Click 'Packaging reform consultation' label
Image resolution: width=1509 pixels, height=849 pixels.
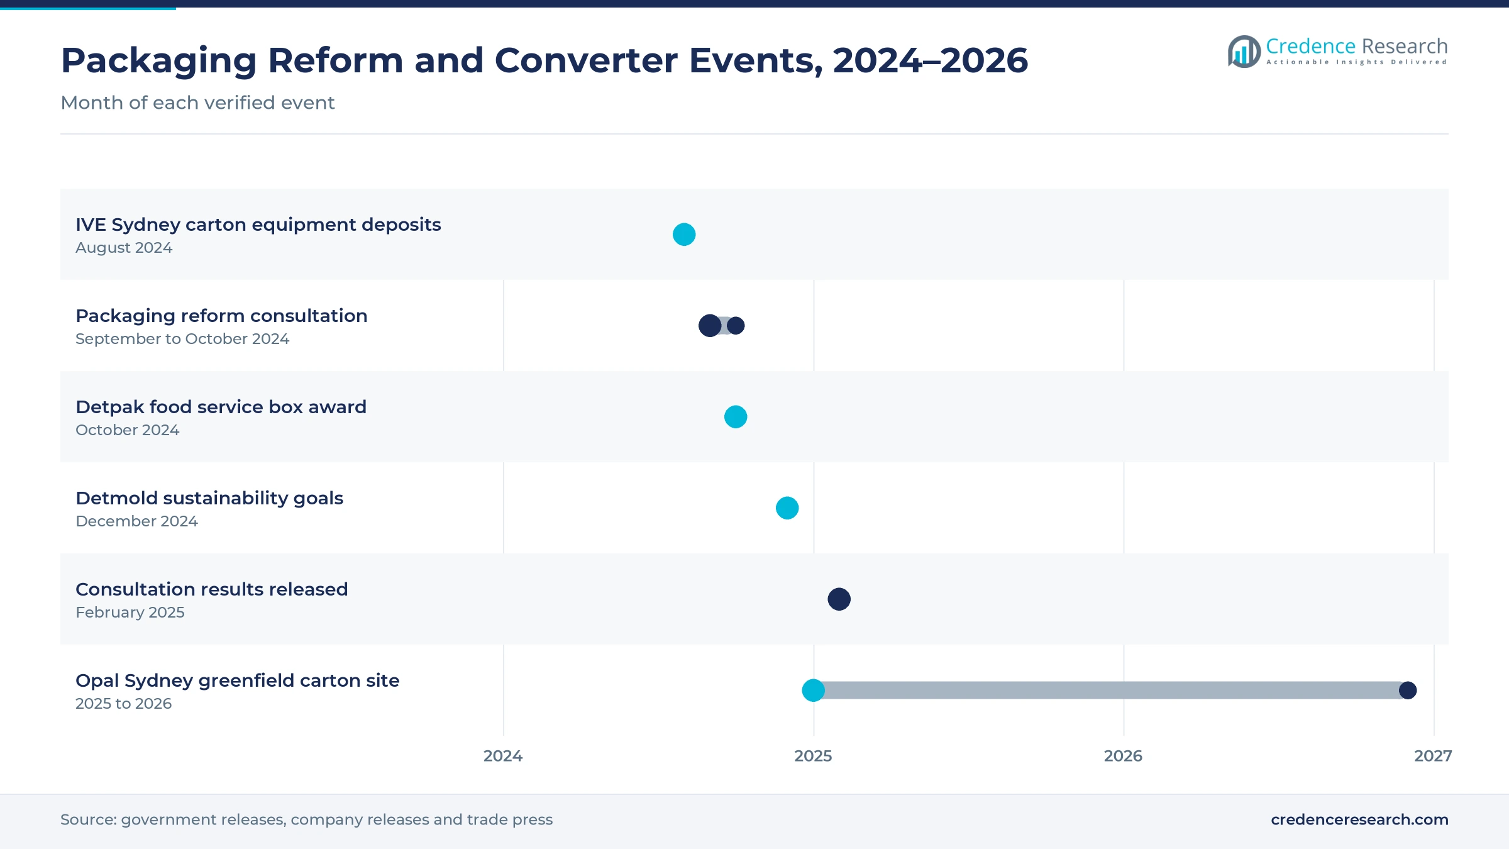221,316
